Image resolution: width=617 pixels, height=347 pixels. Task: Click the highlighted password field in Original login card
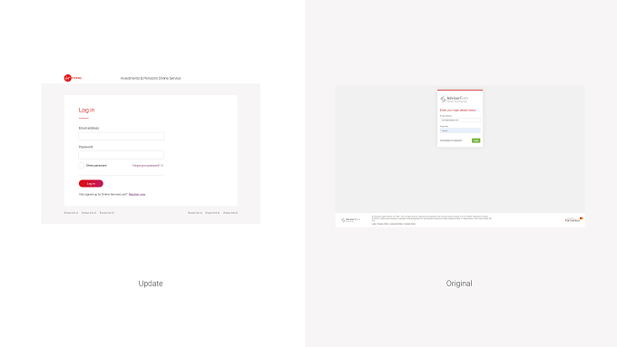coord(460,130)
